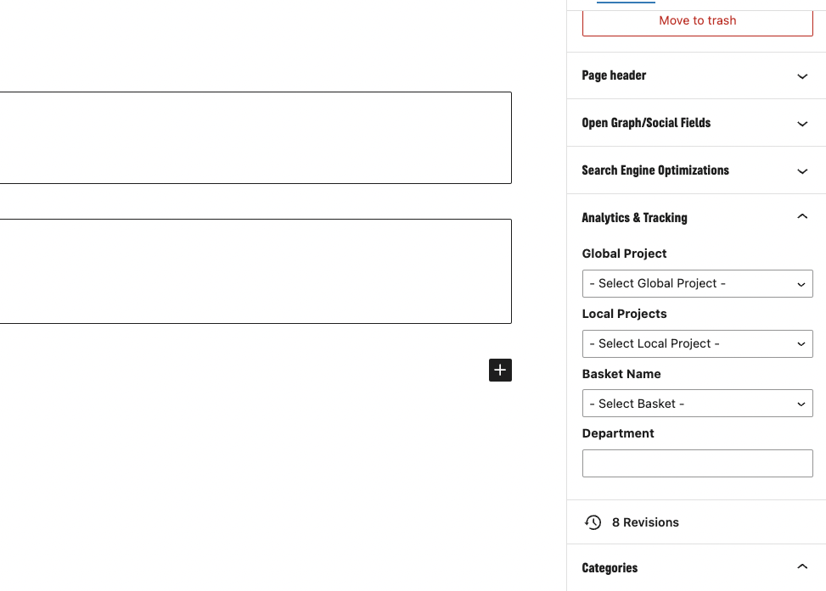Click the Open Graph/Social Fields chevron arrow

click(x=801, y=124)
